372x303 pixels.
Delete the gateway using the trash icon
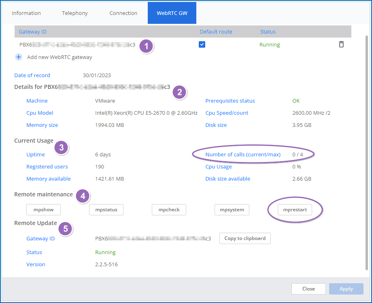point(342,45)
